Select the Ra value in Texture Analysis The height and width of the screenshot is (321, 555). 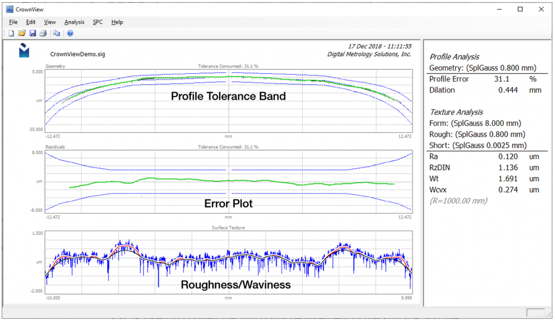click(509, 156)
